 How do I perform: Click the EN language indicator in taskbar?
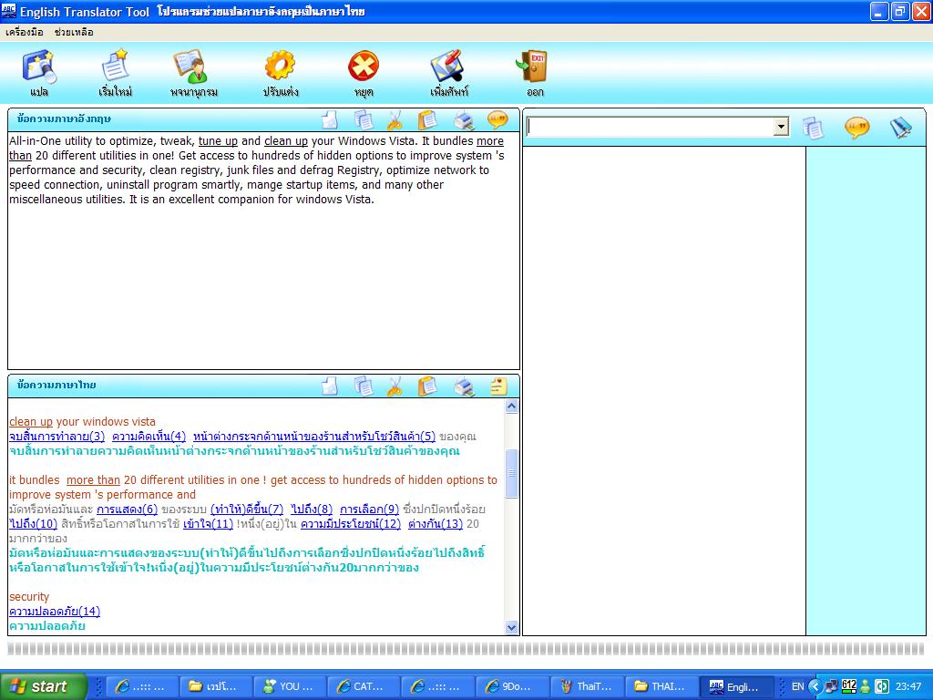797,686
